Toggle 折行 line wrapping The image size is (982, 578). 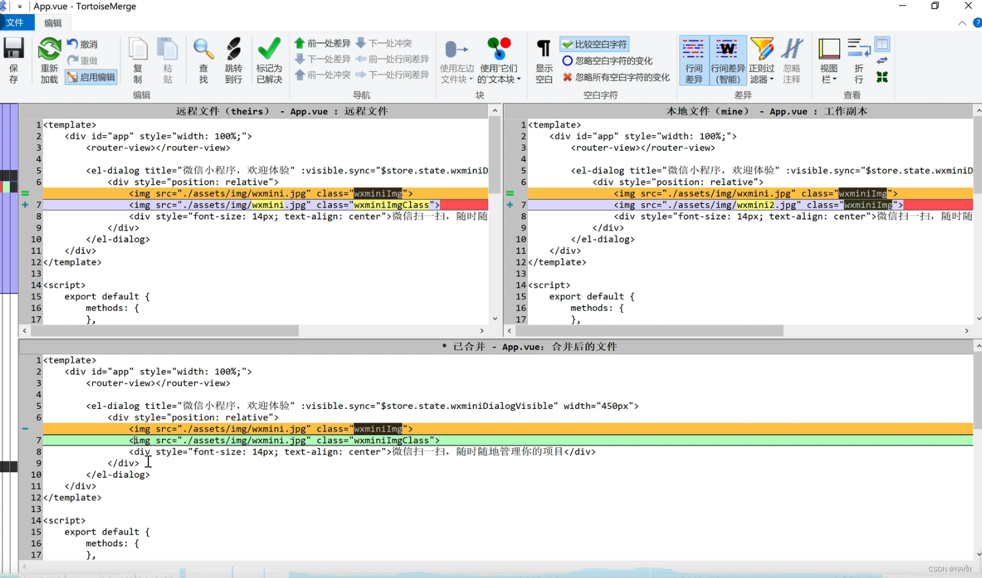click(x=859, y=61)
